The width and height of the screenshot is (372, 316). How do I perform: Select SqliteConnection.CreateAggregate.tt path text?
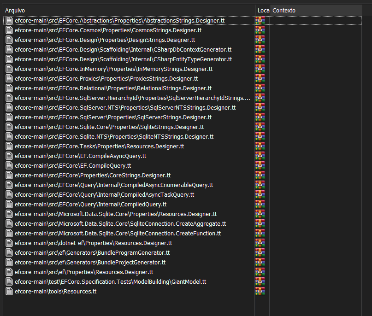point(120,224)
